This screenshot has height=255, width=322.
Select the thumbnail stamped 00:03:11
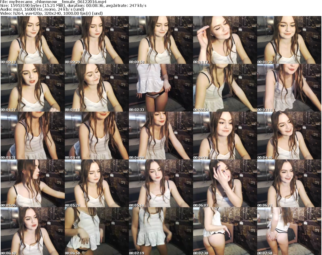[x=289, y=88]
